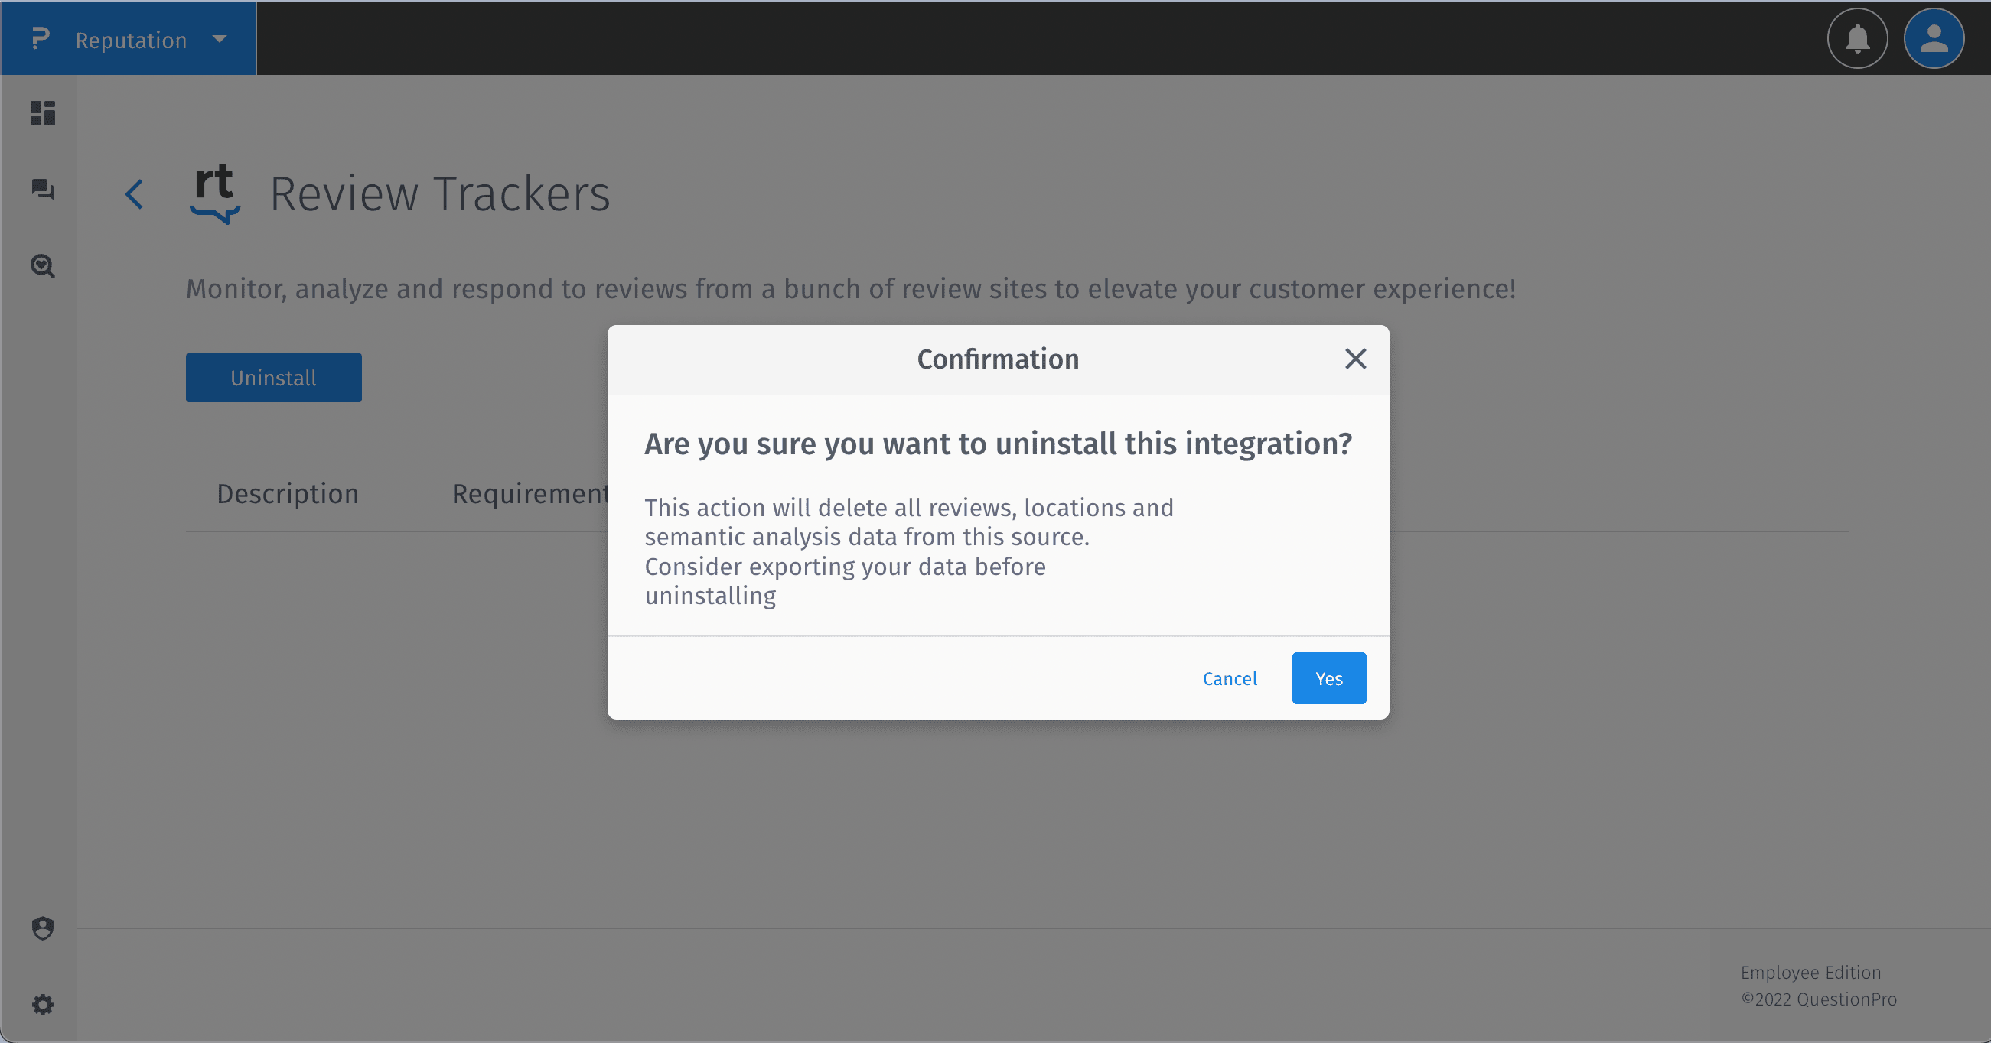Confirm uninstall by clicking Yes

pos(1328,678)
